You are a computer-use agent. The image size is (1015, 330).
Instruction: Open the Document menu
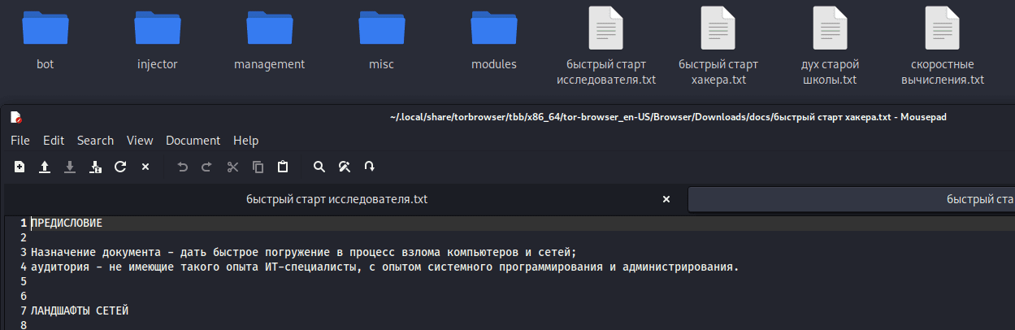click(x=193, y=141)
